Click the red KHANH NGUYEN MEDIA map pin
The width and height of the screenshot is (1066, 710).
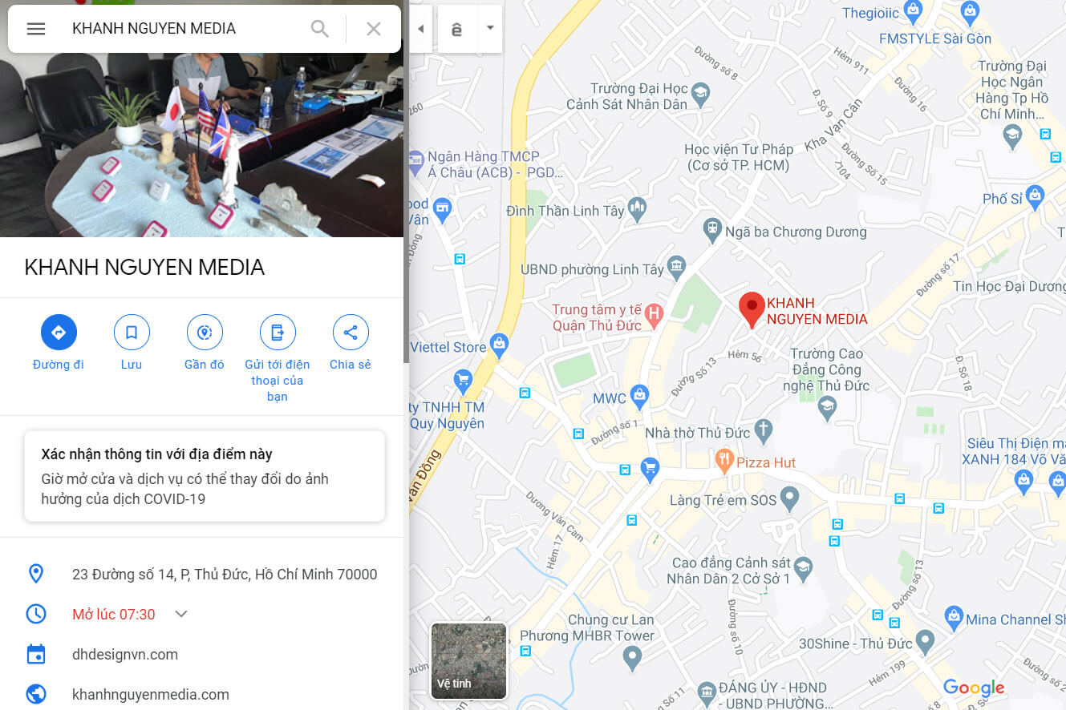(752, 309)
